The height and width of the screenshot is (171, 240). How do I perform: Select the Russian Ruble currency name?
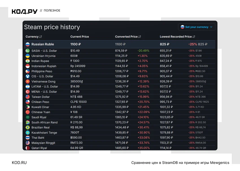43,44
